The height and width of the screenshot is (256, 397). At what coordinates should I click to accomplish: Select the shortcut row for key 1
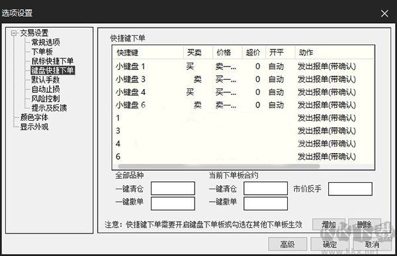point(243,118)
